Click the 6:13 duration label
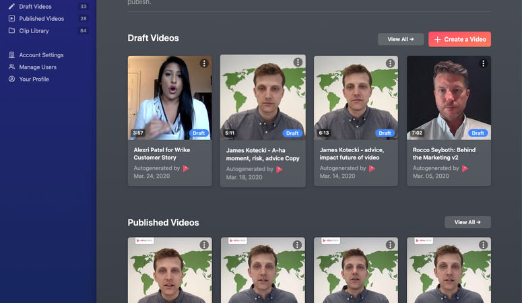The width and height of the screenshot is (522, 303). (x=323, y=133)
